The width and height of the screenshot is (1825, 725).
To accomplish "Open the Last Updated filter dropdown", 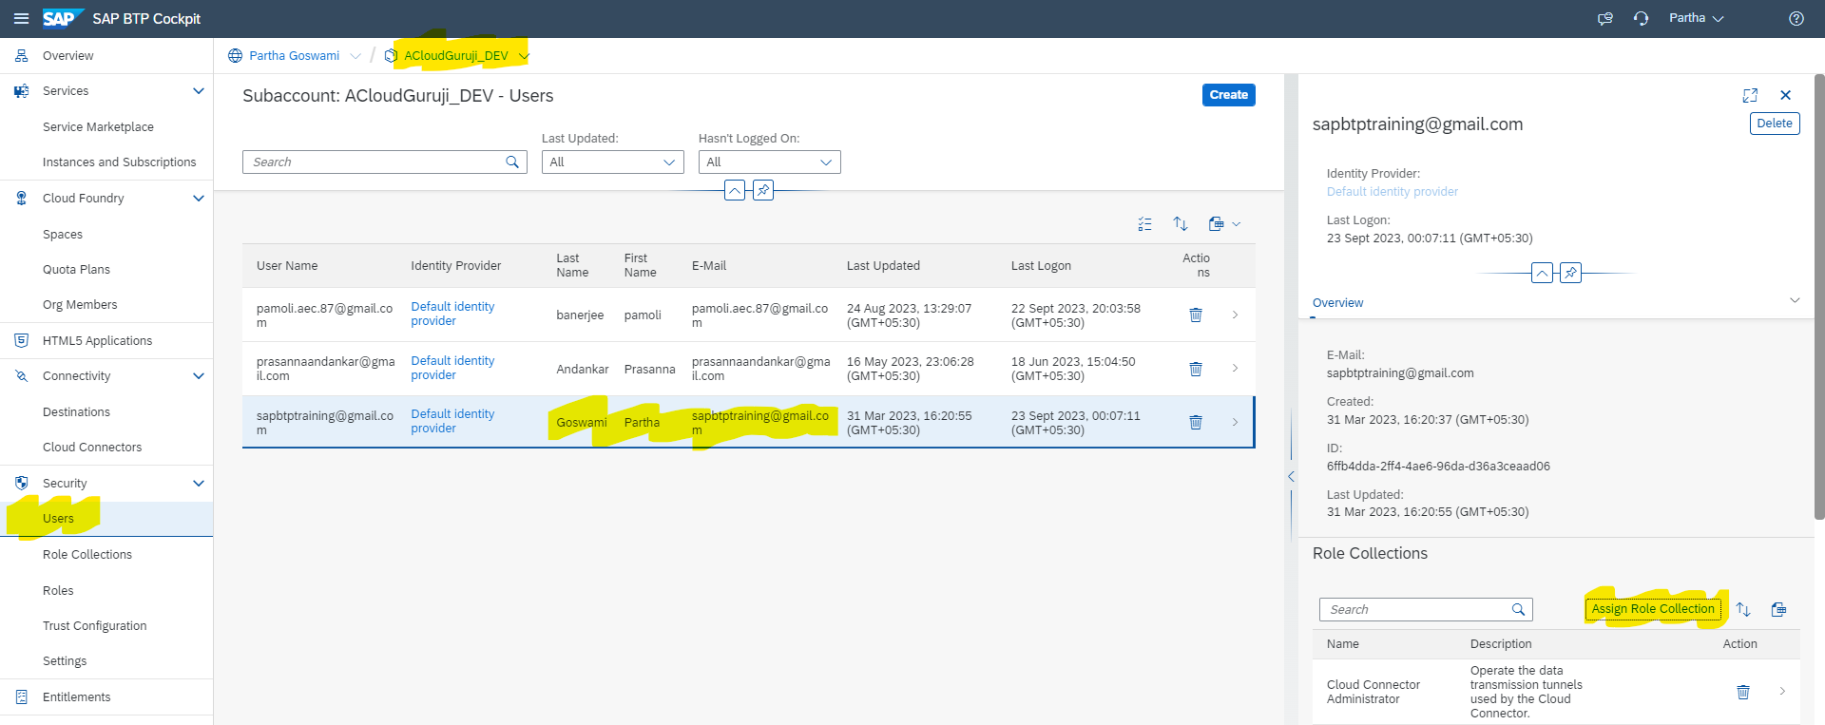I will (612, 162).
